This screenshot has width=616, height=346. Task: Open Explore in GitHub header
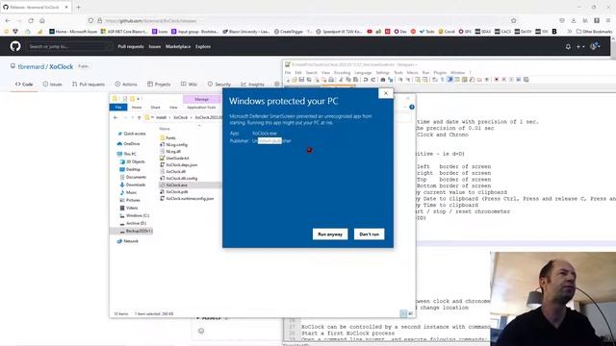(x=203, y=46)
